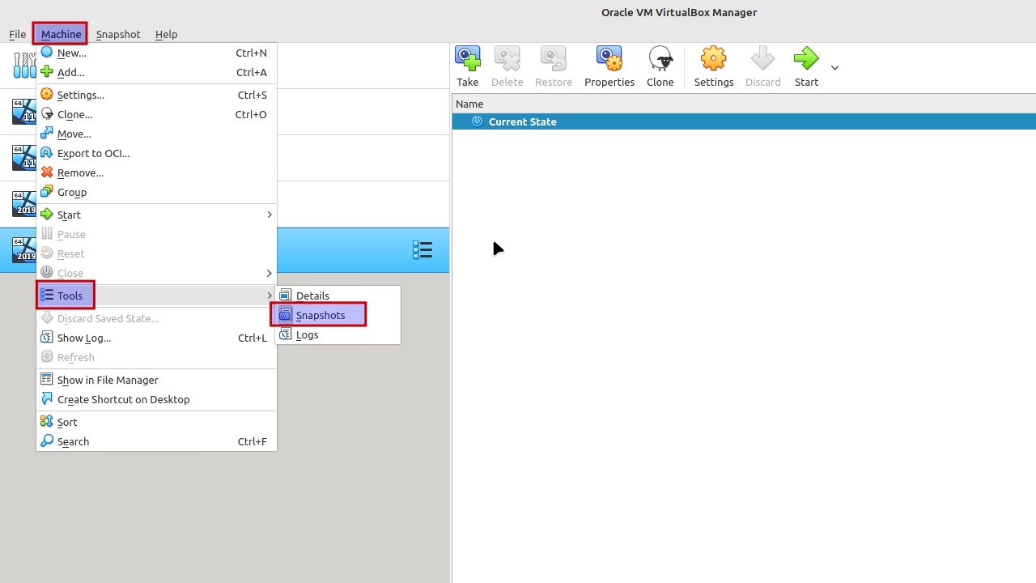Click the Restore snapshot toolbar icon
The width and height of the screenshot is (1036, 583).
554,58
